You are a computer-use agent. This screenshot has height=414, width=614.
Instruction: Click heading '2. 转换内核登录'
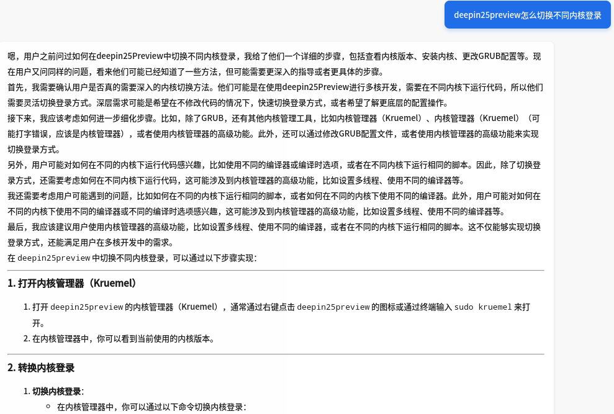tap(41, 368)
